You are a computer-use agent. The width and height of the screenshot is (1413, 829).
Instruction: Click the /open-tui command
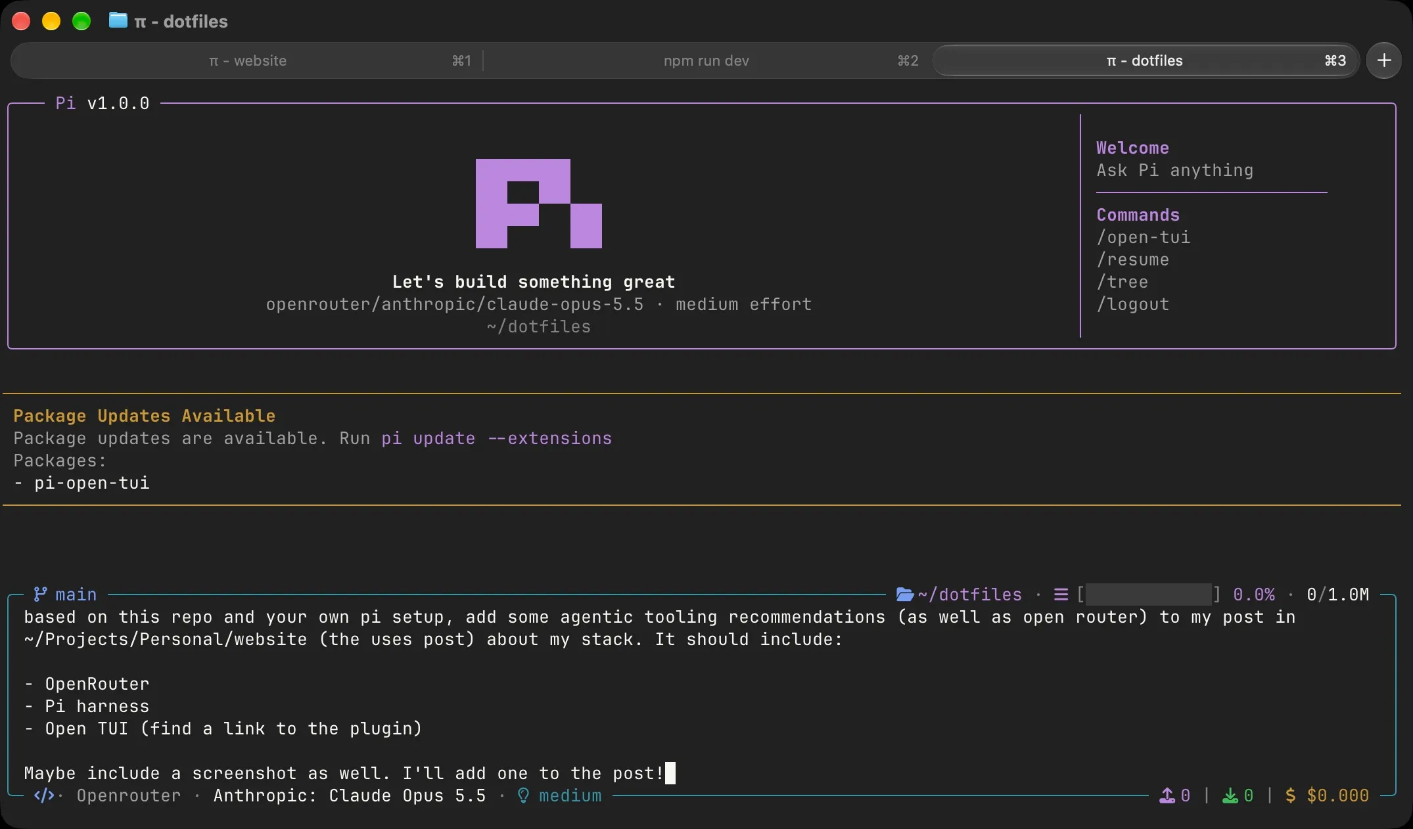pyautogui.click(x=1144, y=237)
